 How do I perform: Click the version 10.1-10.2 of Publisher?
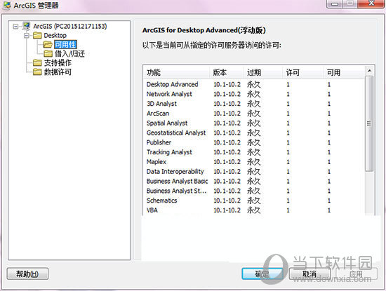coord(227,142)
